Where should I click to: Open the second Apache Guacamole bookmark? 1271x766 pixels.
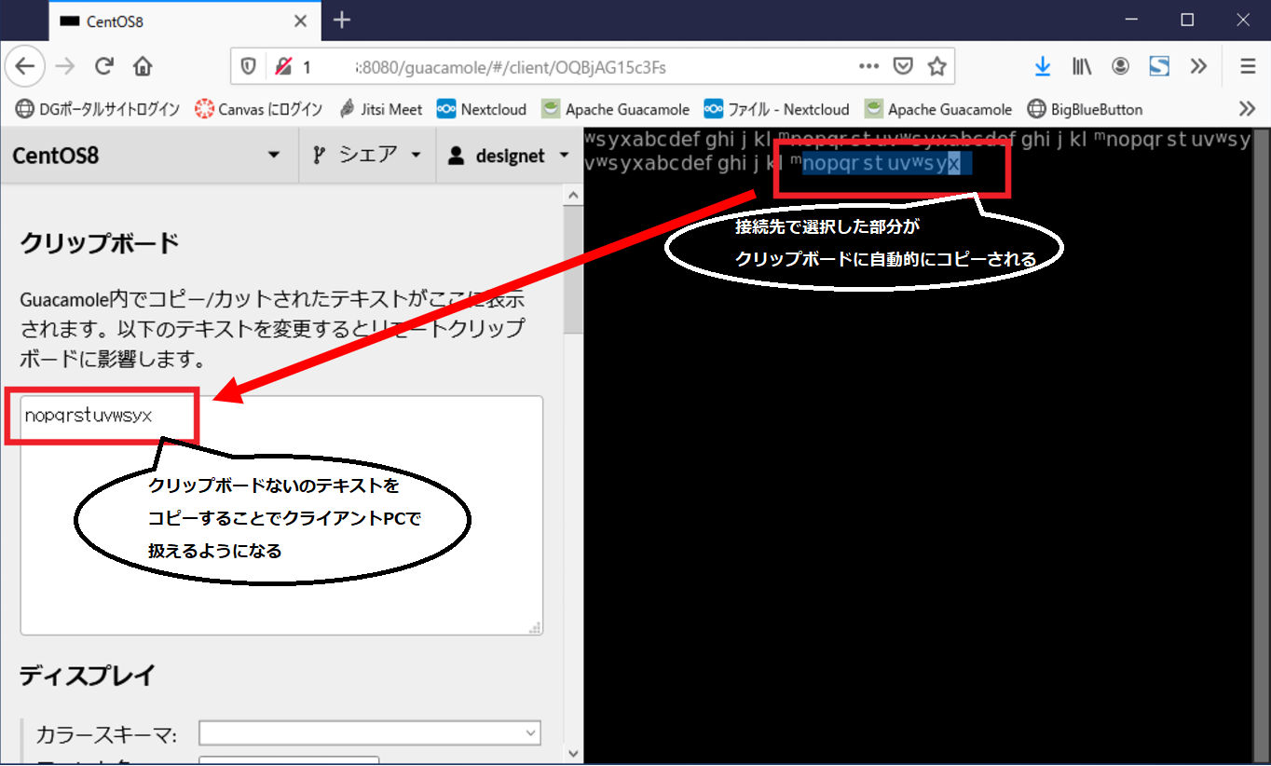click(x=938, y=109)
